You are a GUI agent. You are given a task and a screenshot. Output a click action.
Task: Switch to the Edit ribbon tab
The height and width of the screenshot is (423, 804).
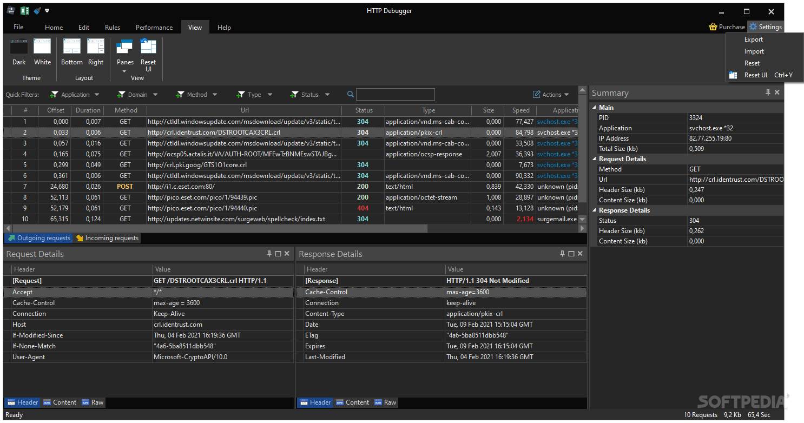click(84, 28)
